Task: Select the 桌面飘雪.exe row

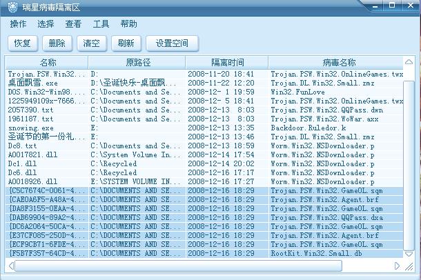Action: click(204, 83)
